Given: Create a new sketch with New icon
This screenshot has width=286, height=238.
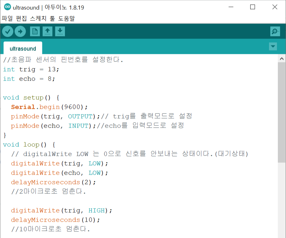Looking at the screenshot, I should coord(35,31).
